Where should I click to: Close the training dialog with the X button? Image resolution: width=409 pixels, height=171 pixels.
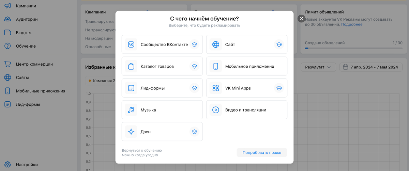(x=301, y=19)
